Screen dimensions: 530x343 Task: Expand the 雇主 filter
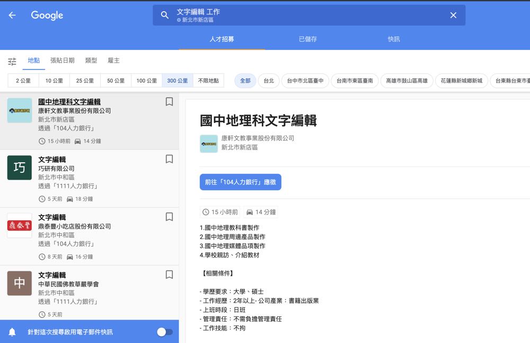click(113, 60)
